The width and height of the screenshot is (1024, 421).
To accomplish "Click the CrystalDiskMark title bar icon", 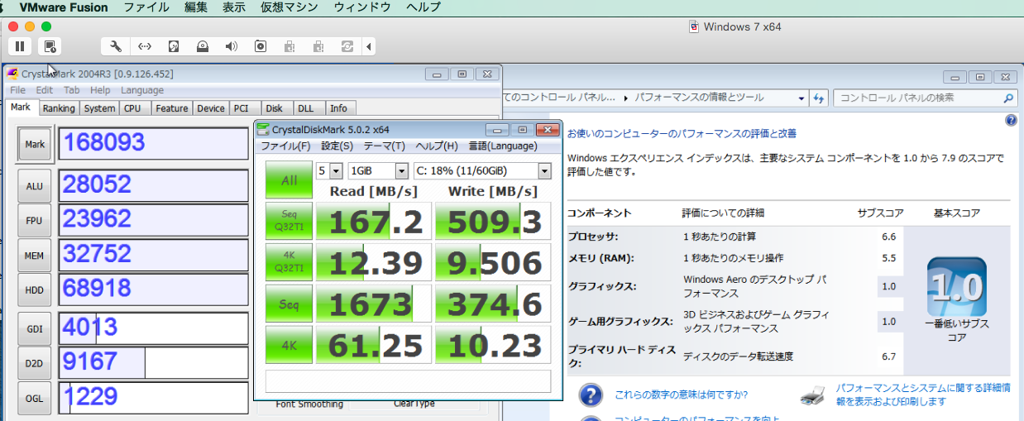I will 263,129.
